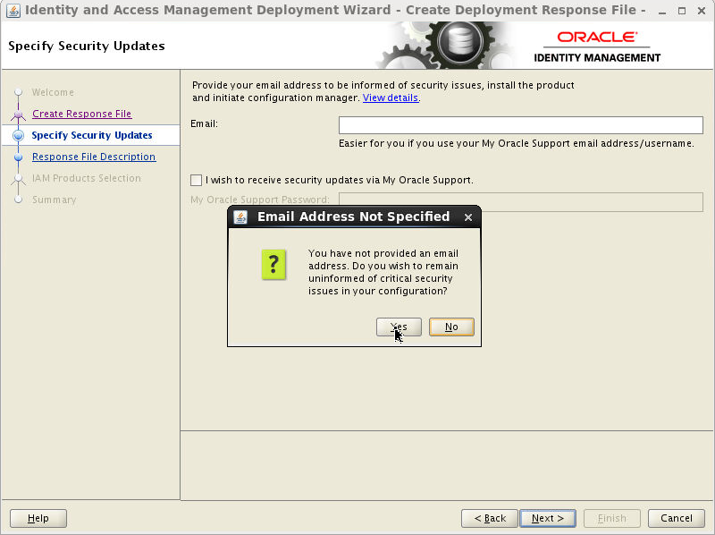This screenshot has height=535, width=715.
Task: Close the Email Address Not Specified dialog
Action: (467, 217)
